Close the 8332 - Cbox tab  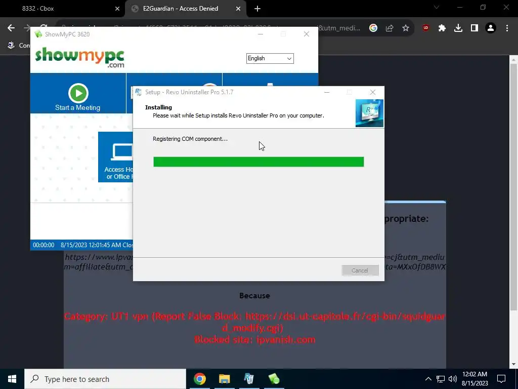click(117, 9)
